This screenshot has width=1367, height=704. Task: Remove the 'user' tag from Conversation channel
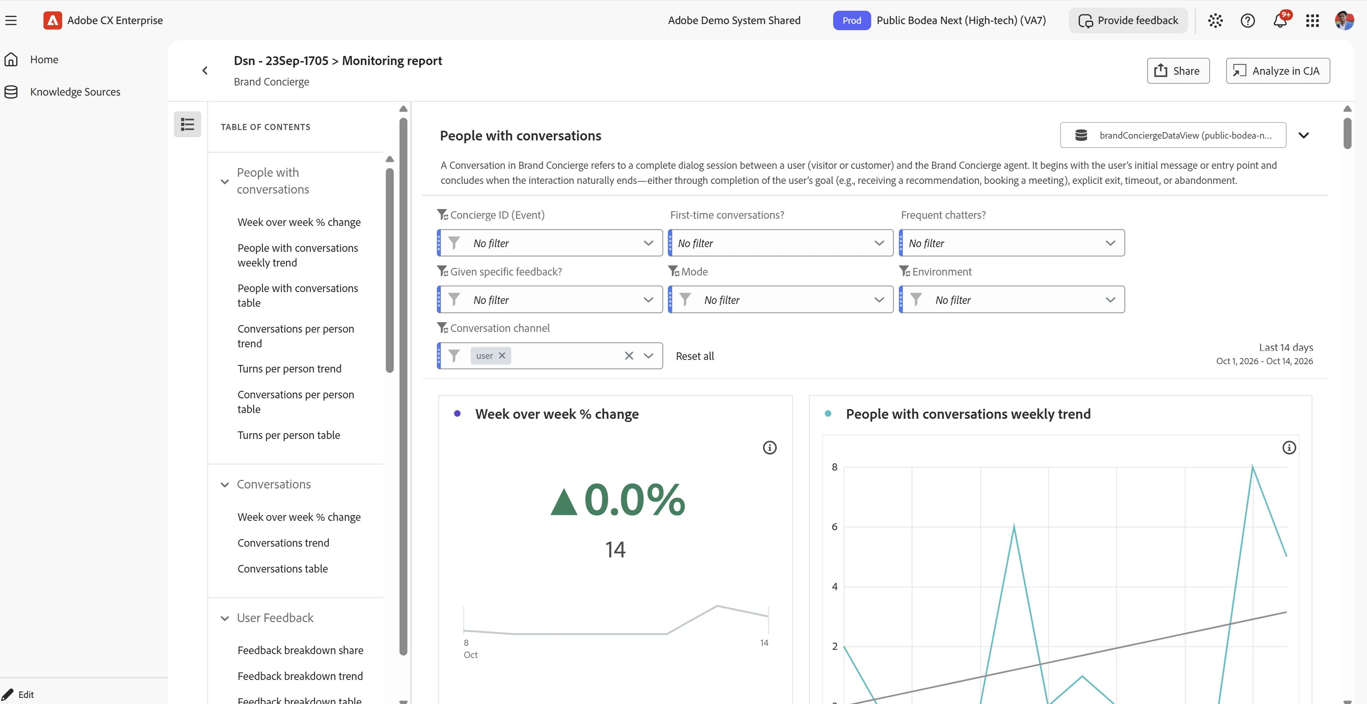pyautogui.click(x=502, y=356)
